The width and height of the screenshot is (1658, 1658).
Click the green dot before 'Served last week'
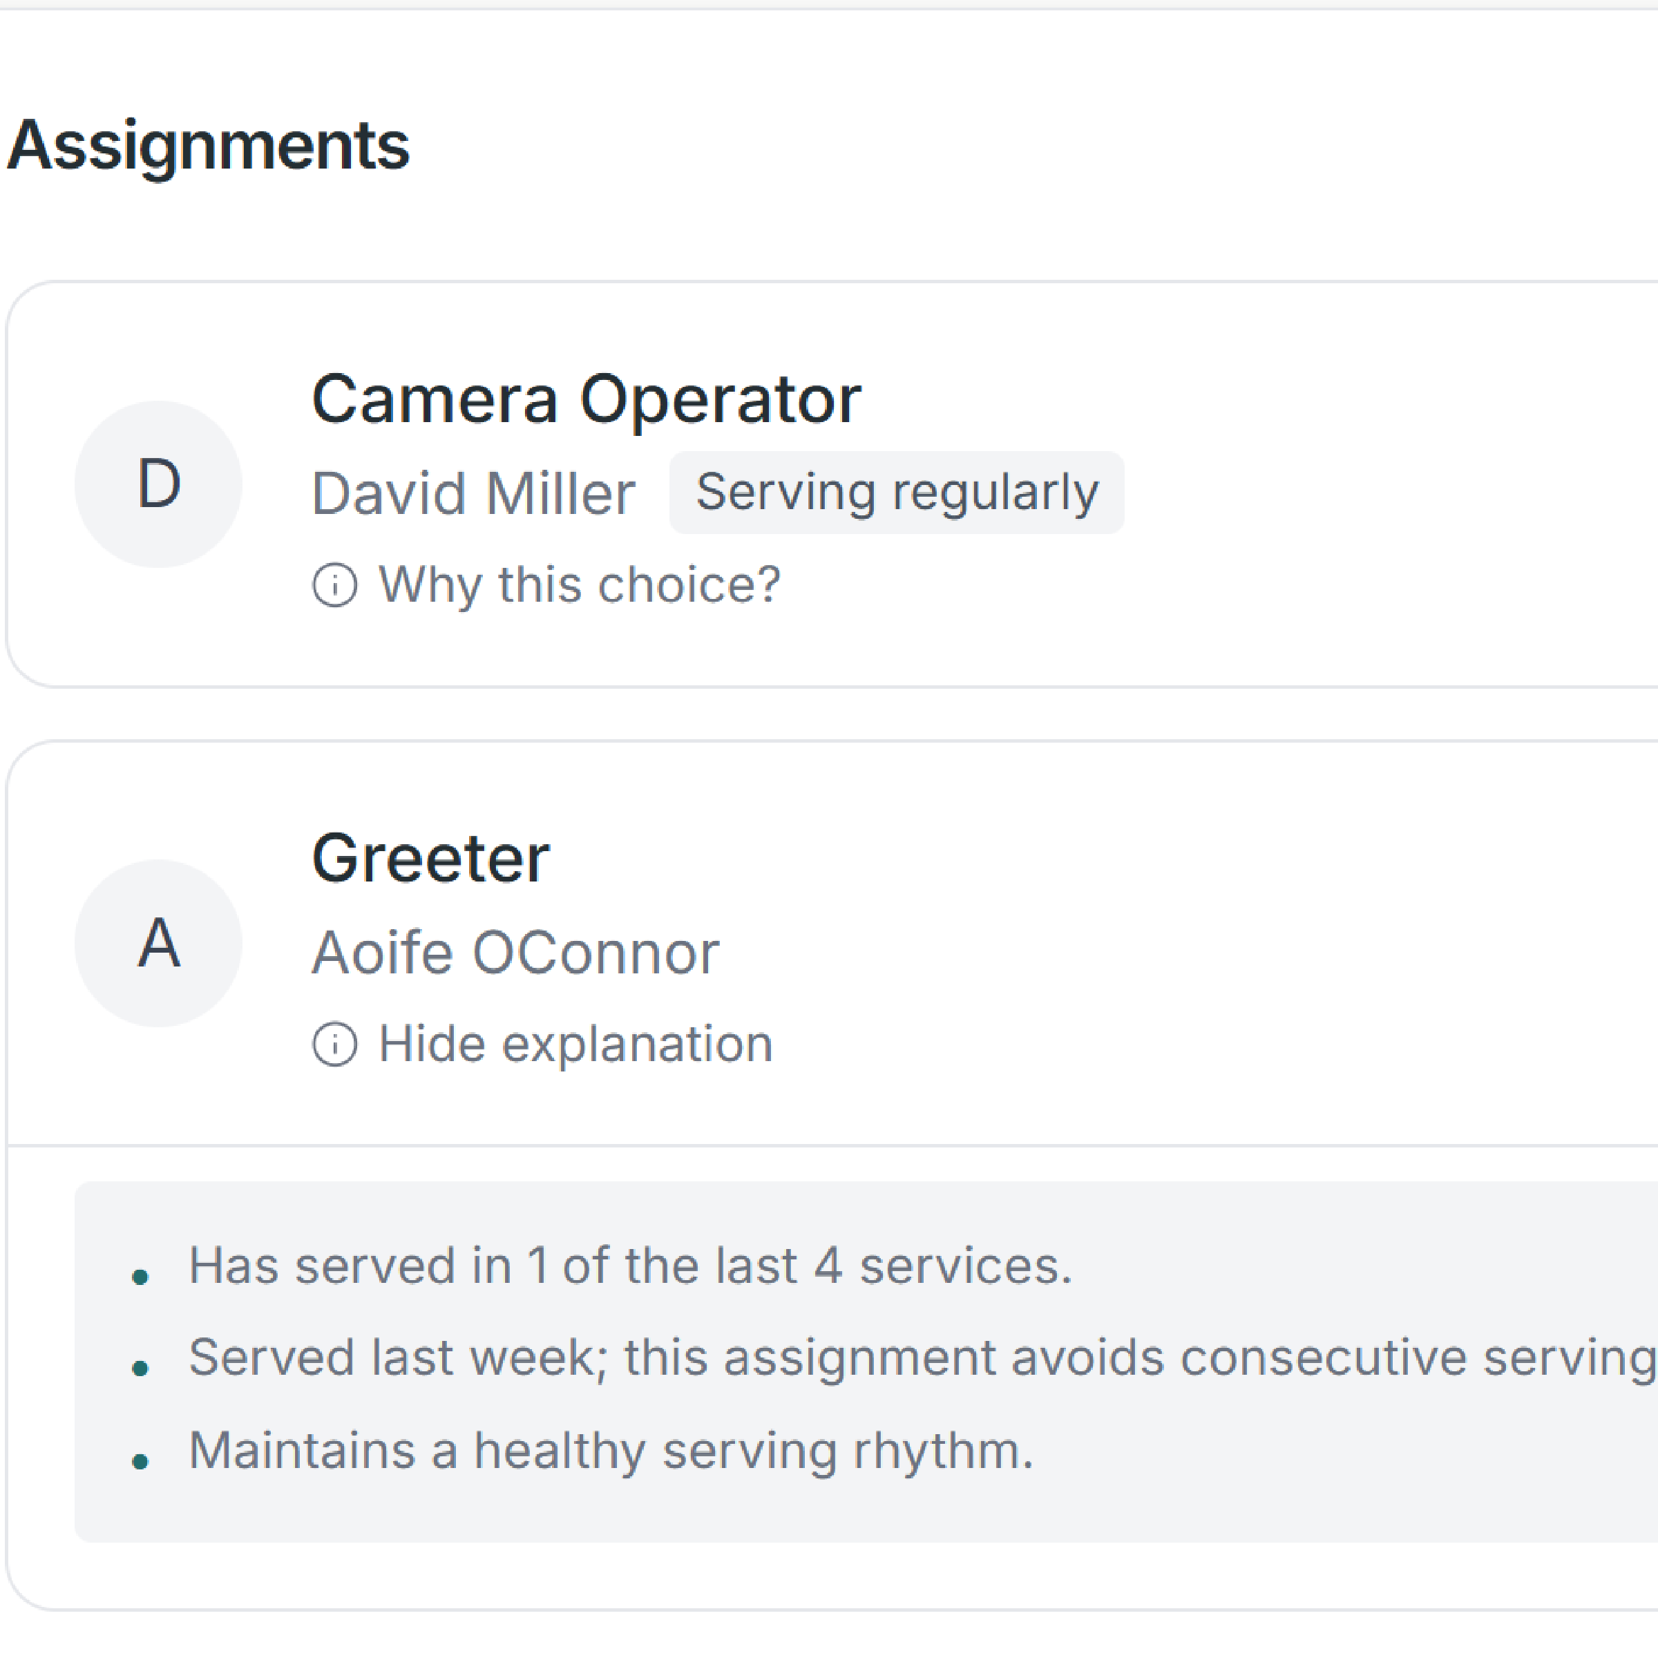pyautogui.click(x=141, y=1369)
